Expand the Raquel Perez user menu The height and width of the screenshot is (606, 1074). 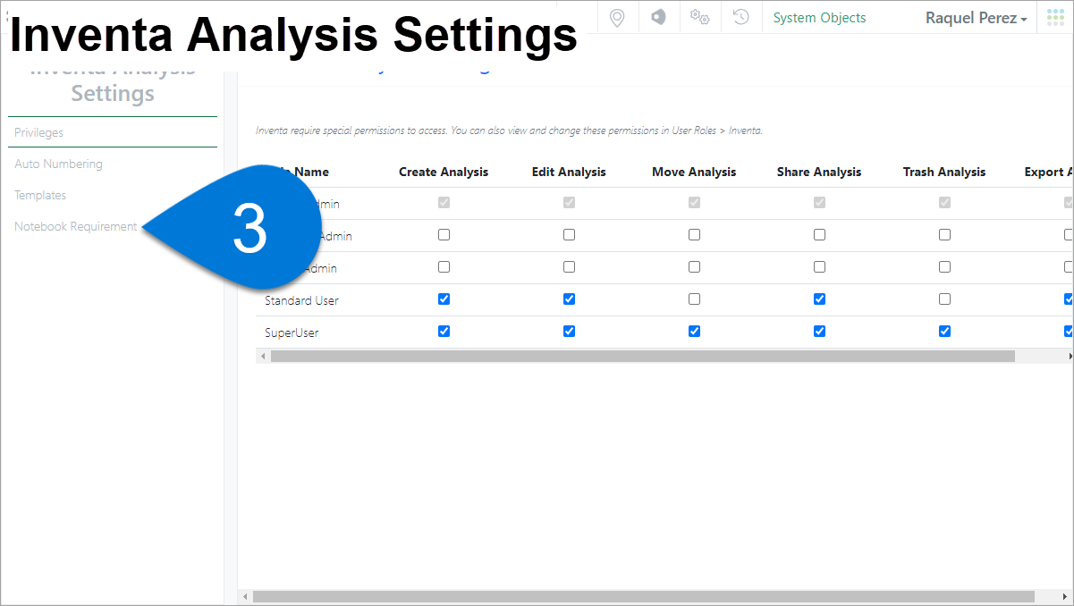pyautogui.click(x=976, y=18)
